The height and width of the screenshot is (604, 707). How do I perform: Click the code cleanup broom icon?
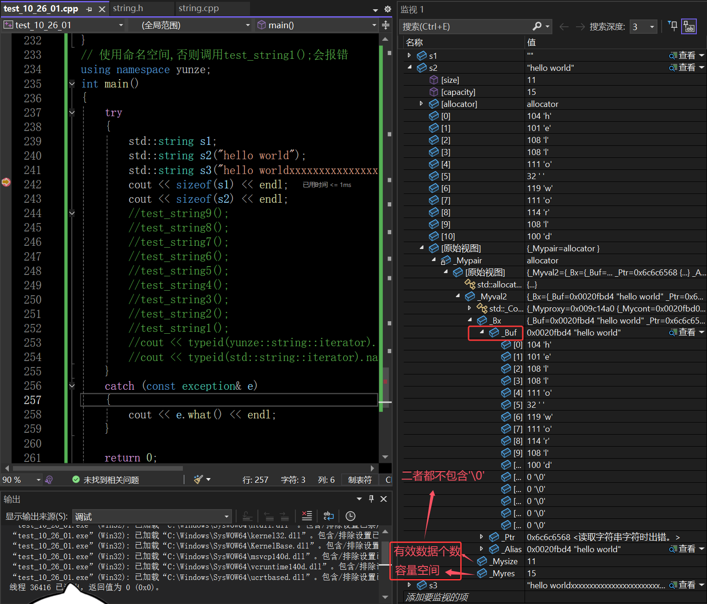199,479
